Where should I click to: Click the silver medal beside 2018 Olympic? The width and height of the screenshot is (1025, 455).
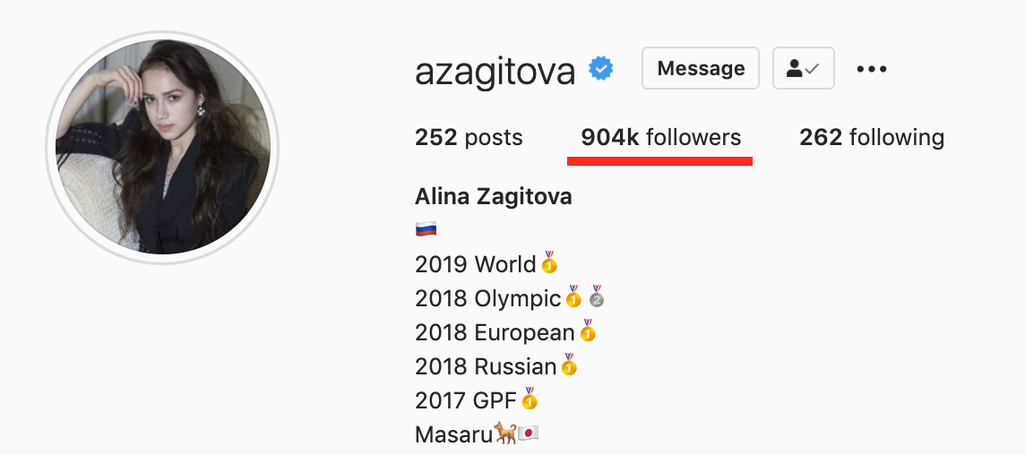tap(596, 296)
